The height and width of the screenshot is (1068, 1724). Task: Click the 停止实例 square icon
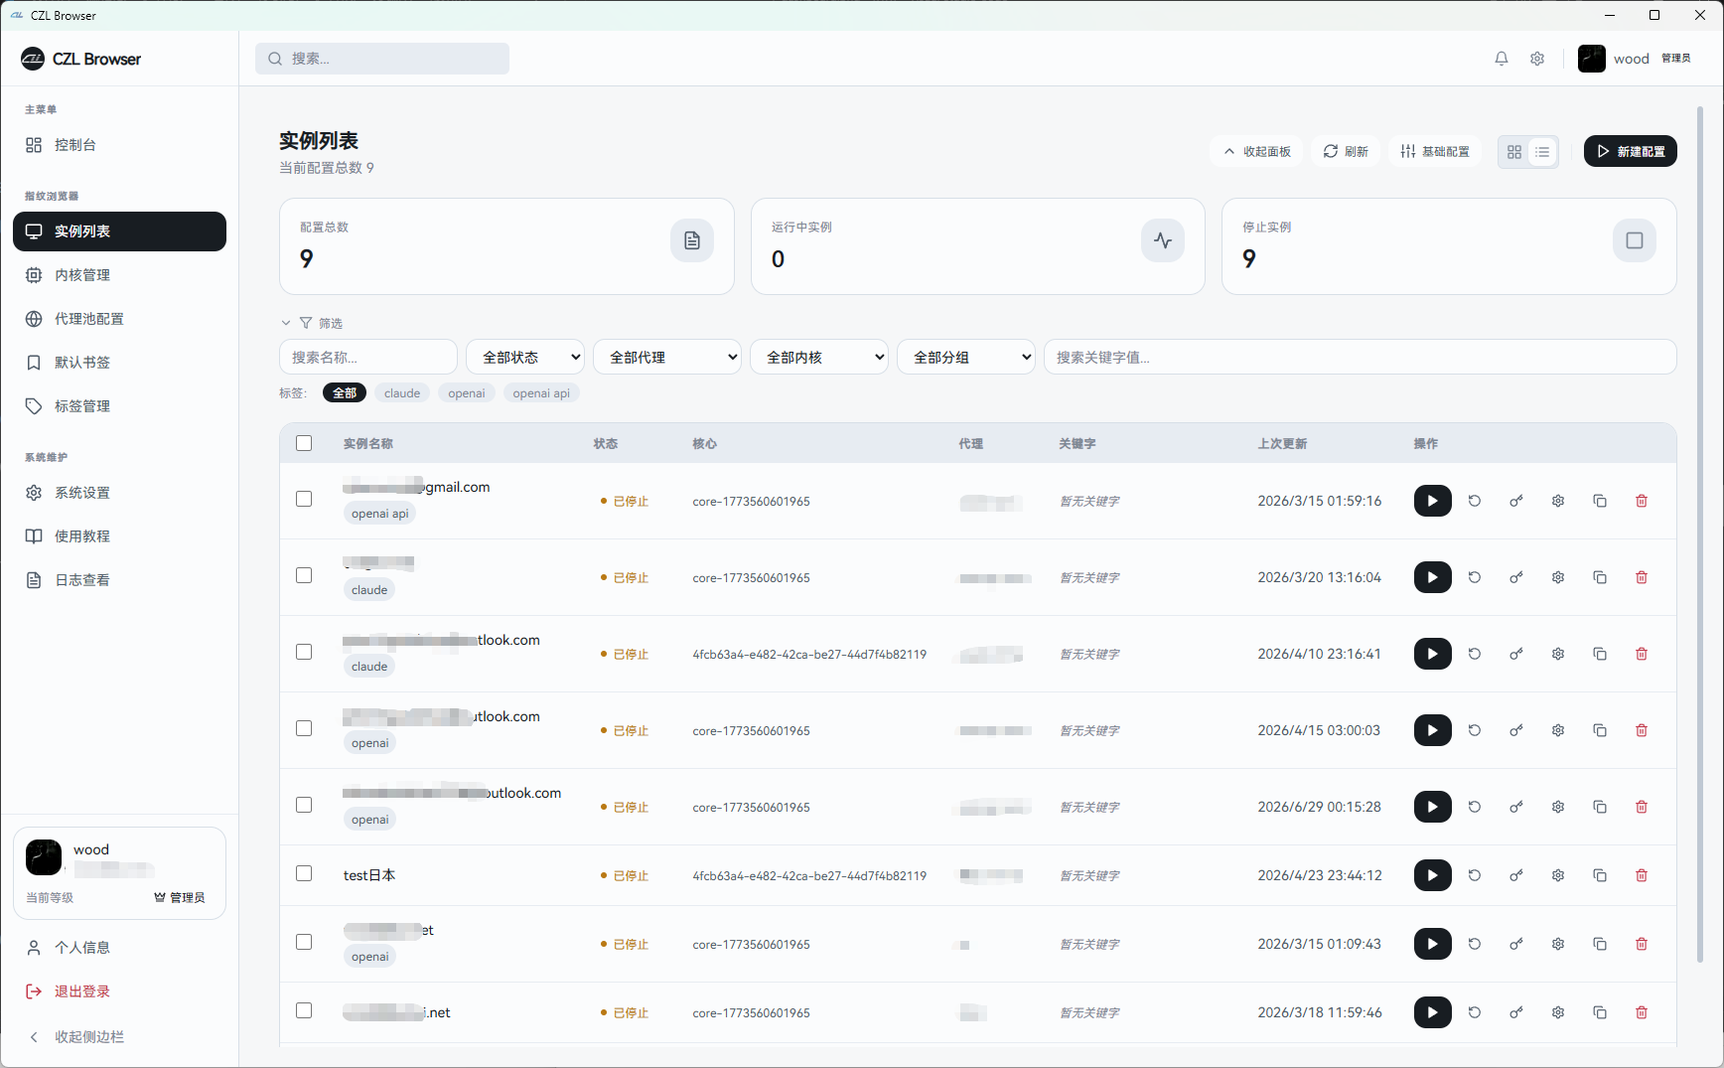(1635, 240)
